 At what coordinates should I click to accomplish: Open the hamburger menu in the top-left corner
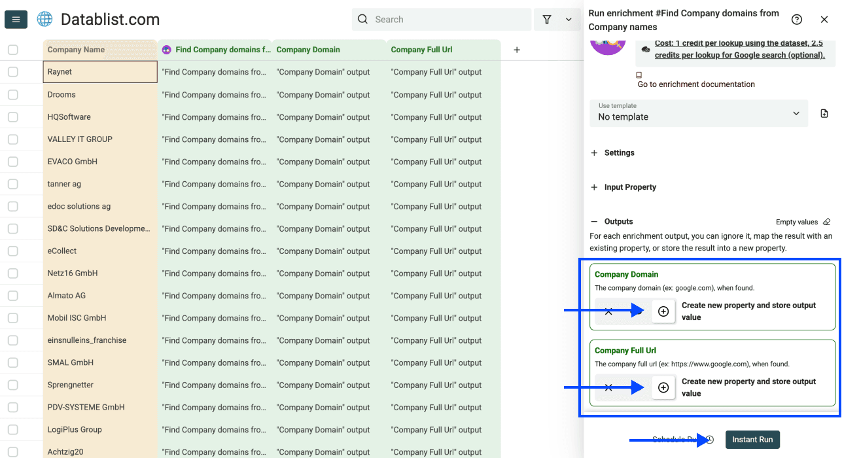tap(16, 19)
